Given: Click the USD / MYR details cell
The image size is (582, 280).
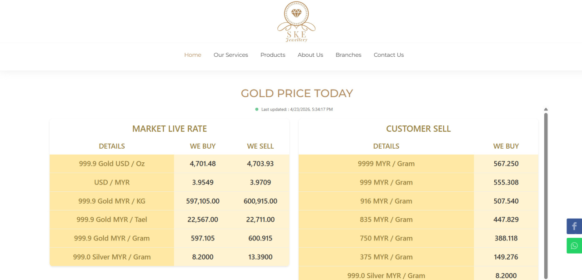Looking at the screenshot, I should (112, 182).
